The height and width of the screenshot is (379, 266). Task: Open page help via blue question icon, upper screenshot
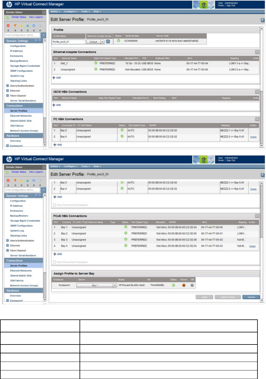[x=262, y=20]
